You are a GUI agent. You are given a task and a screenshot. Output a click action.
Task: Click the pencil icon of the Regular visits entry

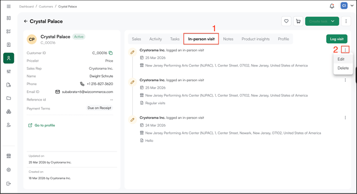tap(132, 82)
